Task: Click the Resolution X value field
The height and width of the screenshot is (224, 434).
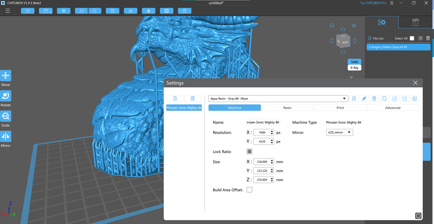Action: tap(262, 133)
